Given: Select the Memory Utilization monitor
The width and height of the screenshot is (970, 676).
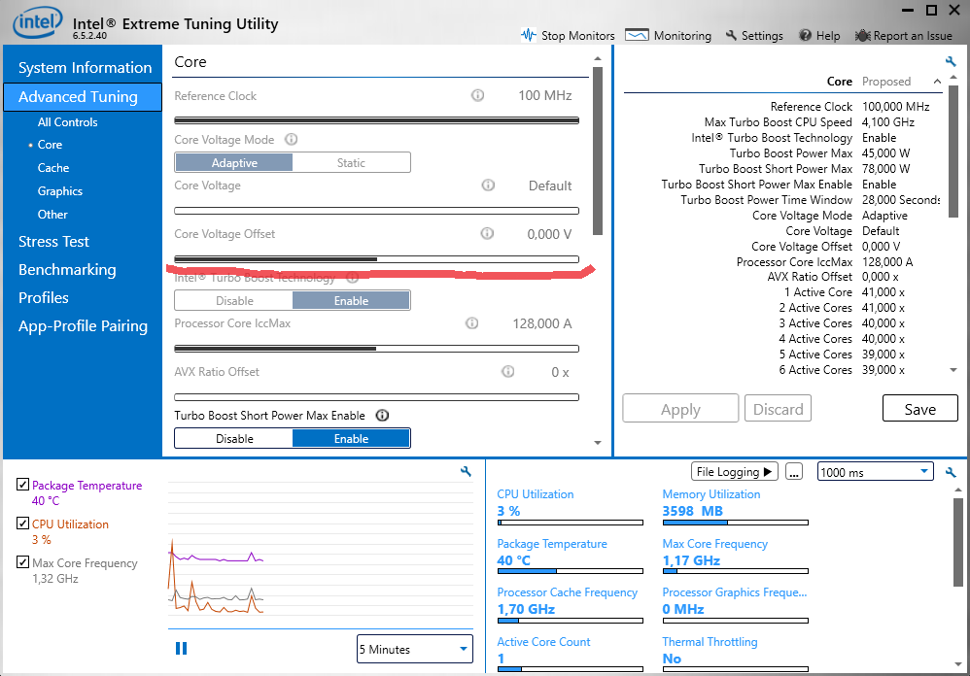Looking at the screenshot, I should click(735, 509).
